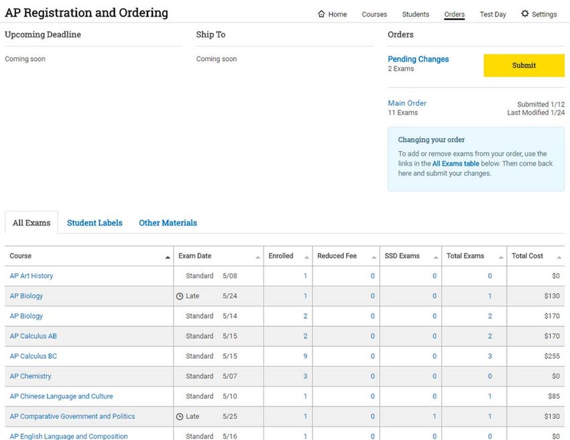
Task: Click the Changing your order heading
Action: tap(431, 140)
